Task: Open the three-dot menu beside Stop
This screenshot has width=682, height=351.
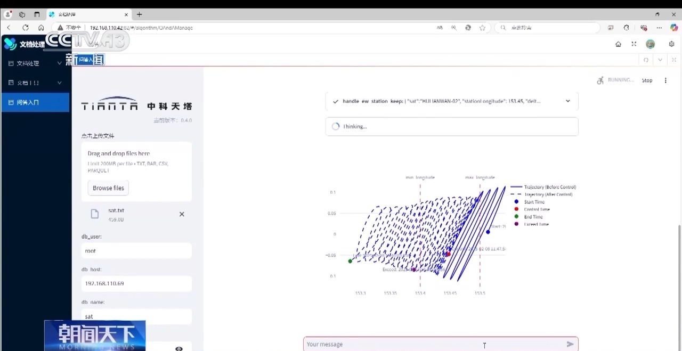Action: click(x=665, y=80)
